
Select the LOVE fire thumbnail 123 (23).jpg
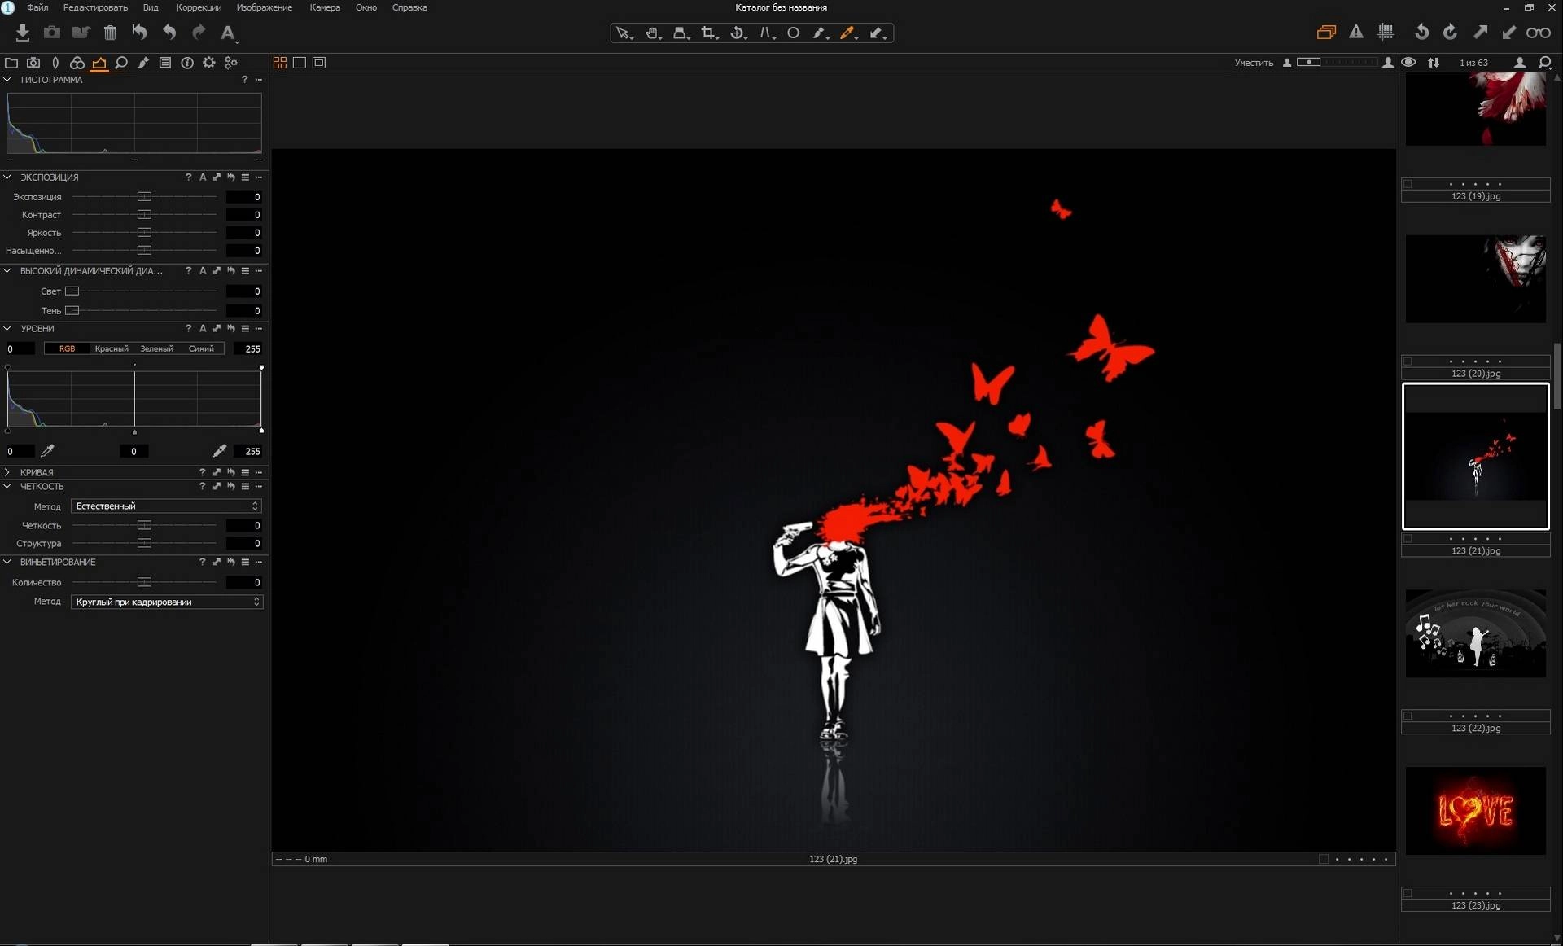(1475, 811)
